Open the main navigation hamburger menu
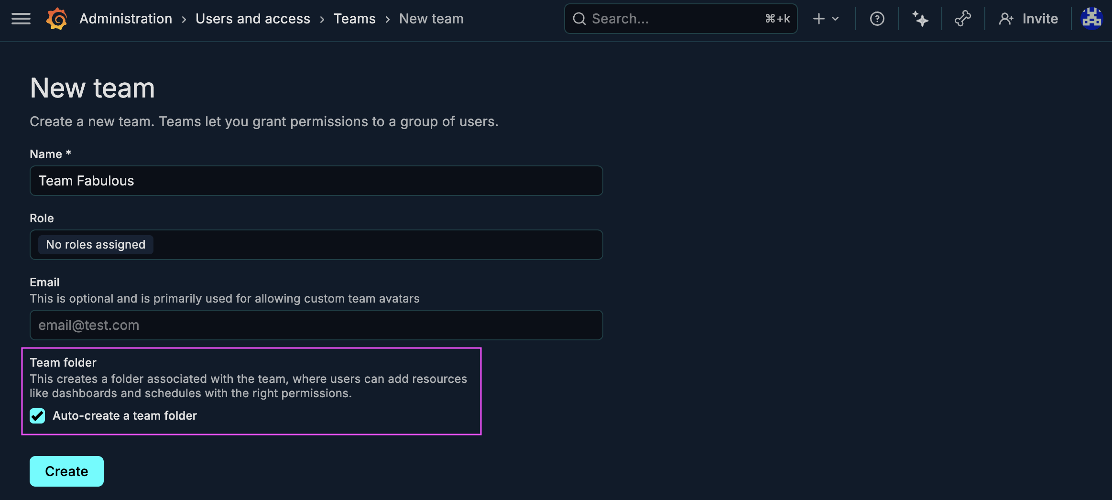The width and height of the screenshot is (1112, 500). click(x=20, y=19)
